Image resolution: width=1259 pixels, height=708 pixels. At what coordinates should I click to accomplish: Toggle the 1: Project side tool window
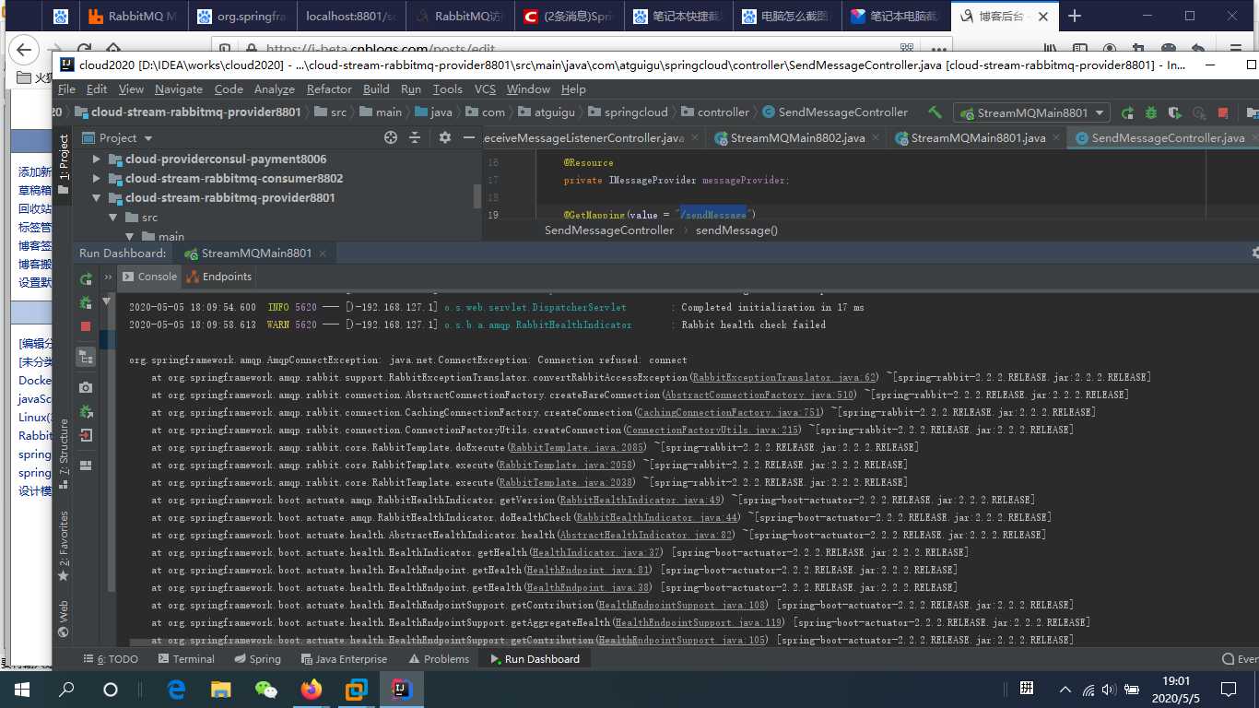pos(64,164)
